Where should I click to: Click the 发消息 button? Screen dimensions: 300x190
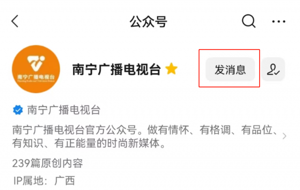(230, 69)
